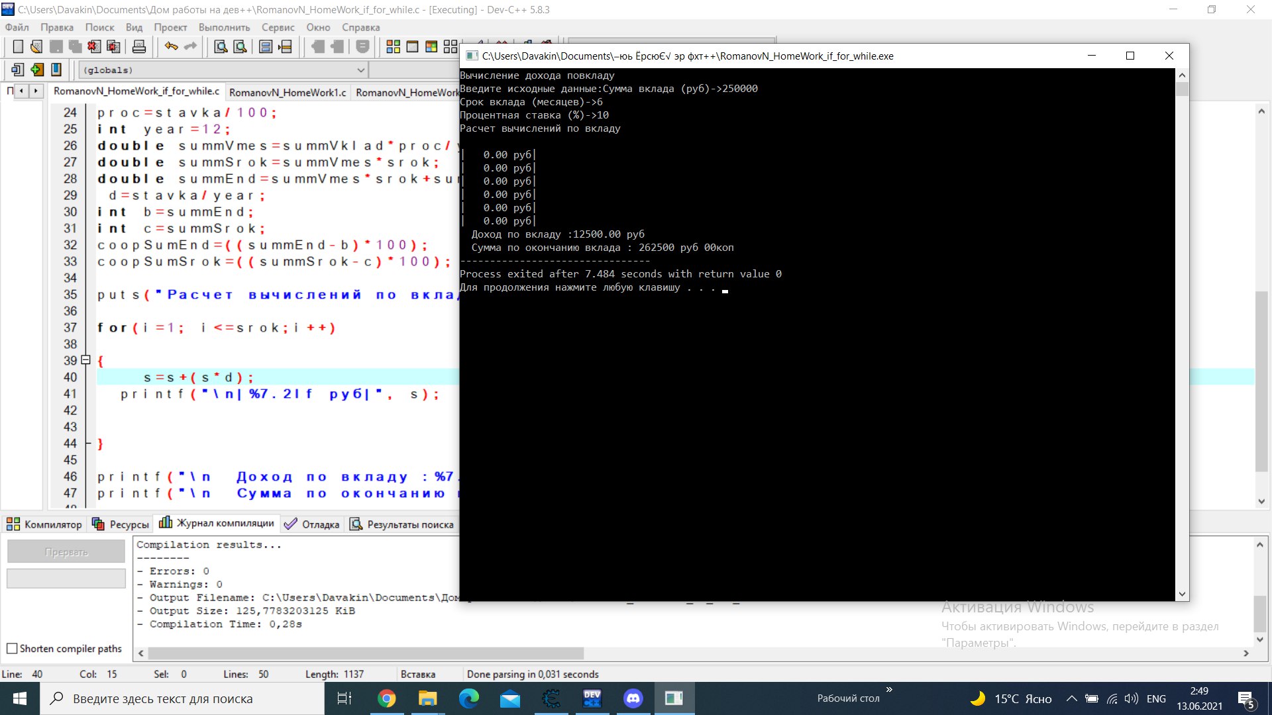Click the Open file toolbar icon
Viewport: 1272px width, 715px height.
(36, 46)
